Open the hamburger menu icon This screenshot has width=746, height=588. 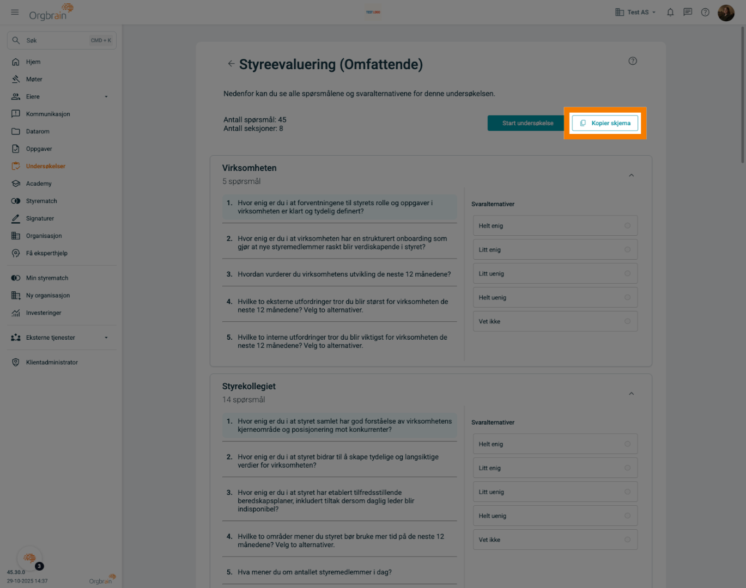point(15,12)
